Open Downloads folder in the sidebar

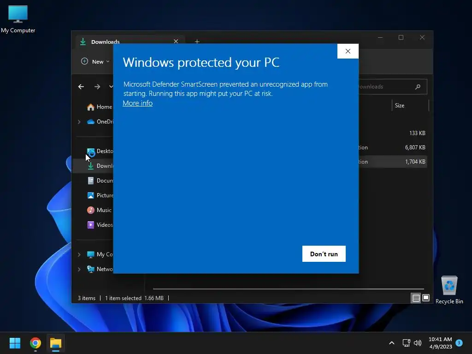coord(100,166)
